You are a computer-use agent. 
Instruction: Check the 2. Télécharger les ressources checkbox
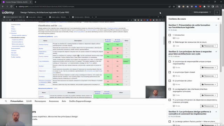tap(170, 42)
